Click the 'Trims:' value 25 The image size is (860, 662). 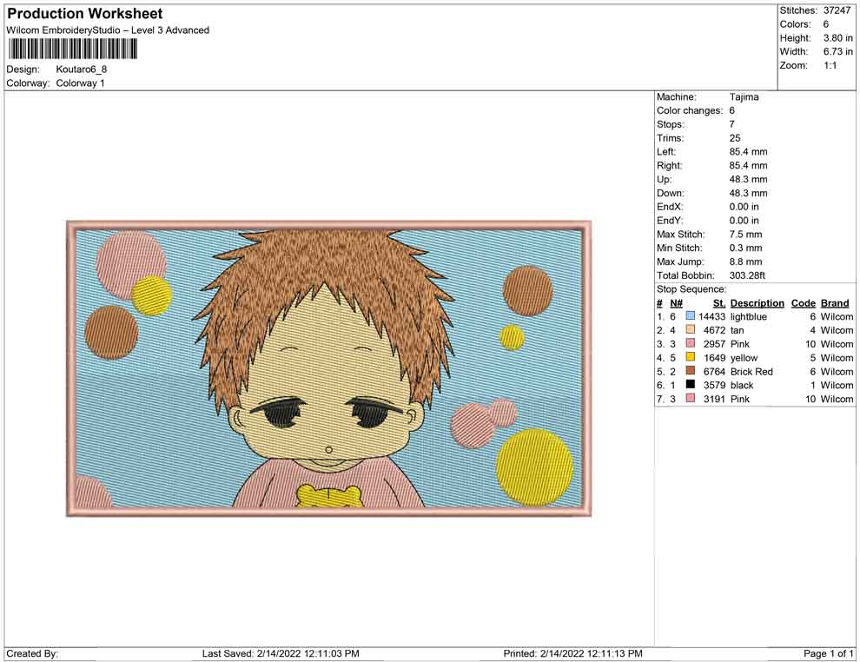(x=735, y=137)
